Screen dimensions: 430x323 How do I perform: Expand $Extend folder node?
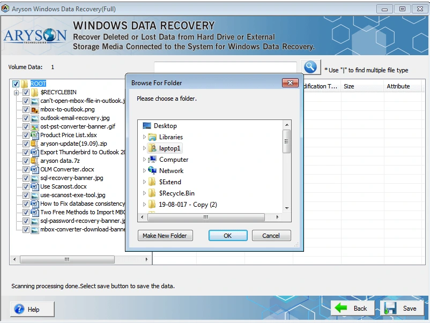(144, 182)
